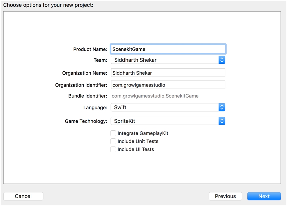Toggle the Include UI Tests checkbox

point(113,149)
